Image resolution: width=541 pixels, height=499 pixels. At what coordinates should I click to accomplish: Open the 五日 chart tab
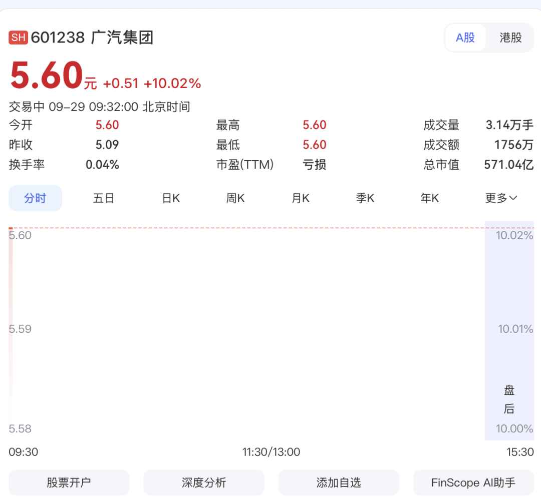(x=104, y=198)
